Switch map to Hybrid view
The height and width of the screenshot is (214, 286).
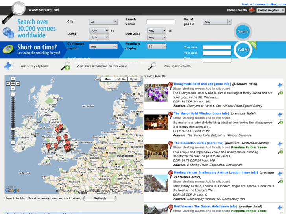[x=134, y=79]
